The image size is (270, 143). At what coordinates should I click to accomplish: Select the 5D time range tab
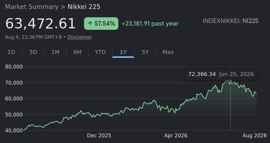tap(33, 52)
